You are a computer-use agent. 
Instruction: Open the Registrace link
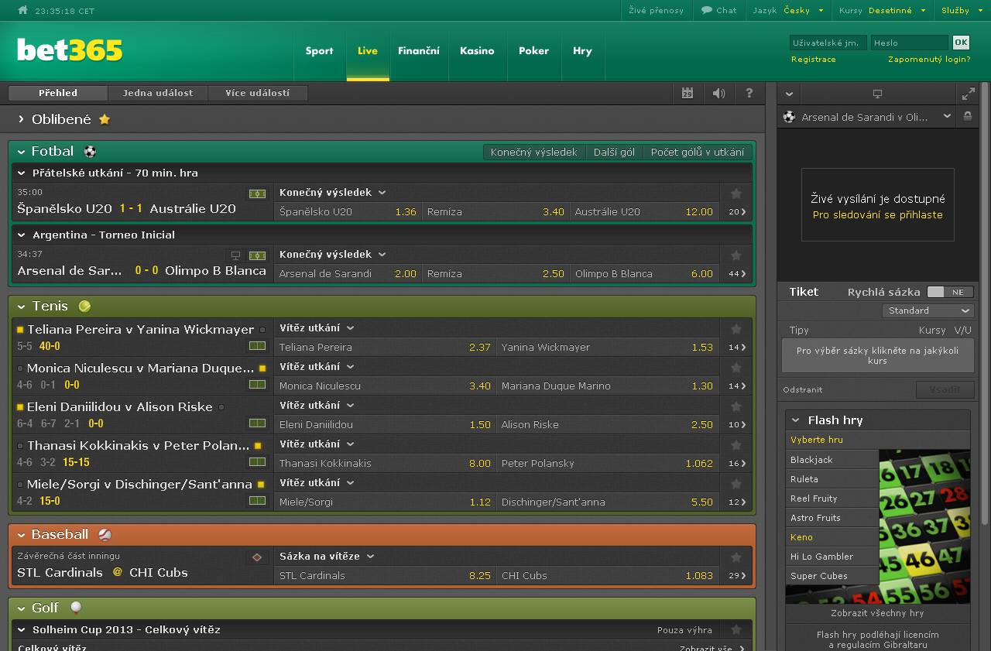[x=814, y=60]
